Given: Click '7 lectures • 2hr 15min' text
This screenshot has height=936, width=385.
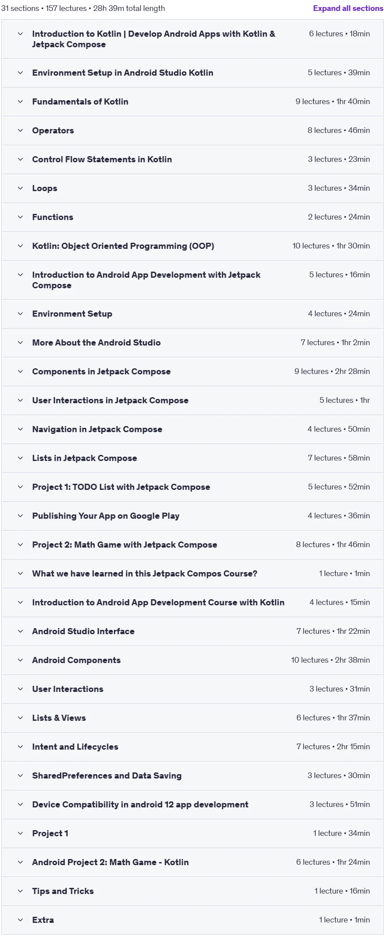Looking at the screenshot, I should click(x=333, y=747).
